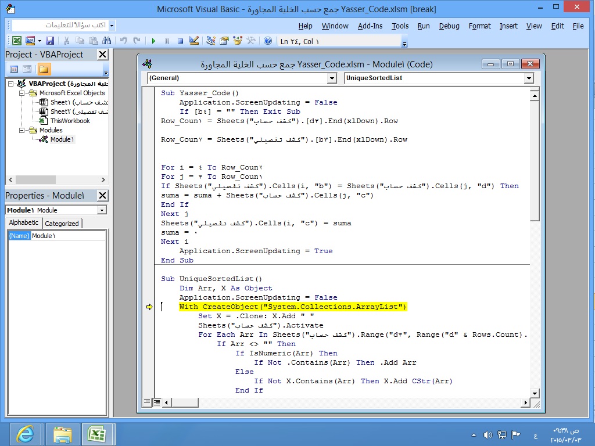Select Module1 in project tree
The width and height of the screenshot is (595, 446).
[x=57, y=139]
